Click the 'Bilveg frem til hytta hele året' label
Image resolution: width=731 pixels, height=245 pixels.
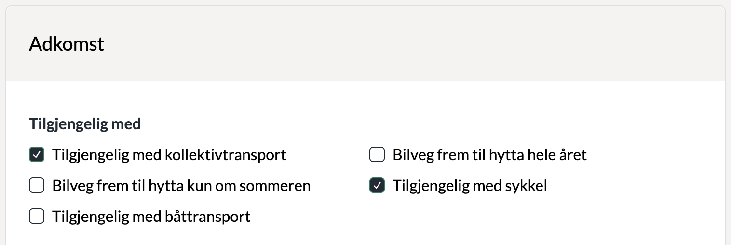pyautogui.click(x=489, y=155)
